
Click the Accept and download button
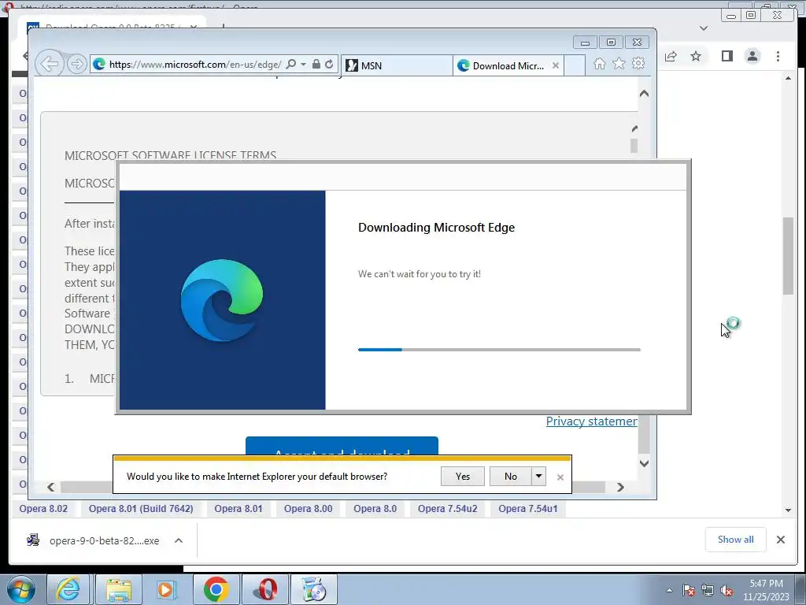(x=342, y=446)
